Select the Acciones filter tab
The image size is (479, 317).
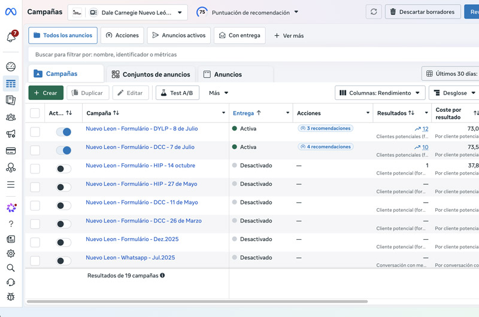coord(122,35)
